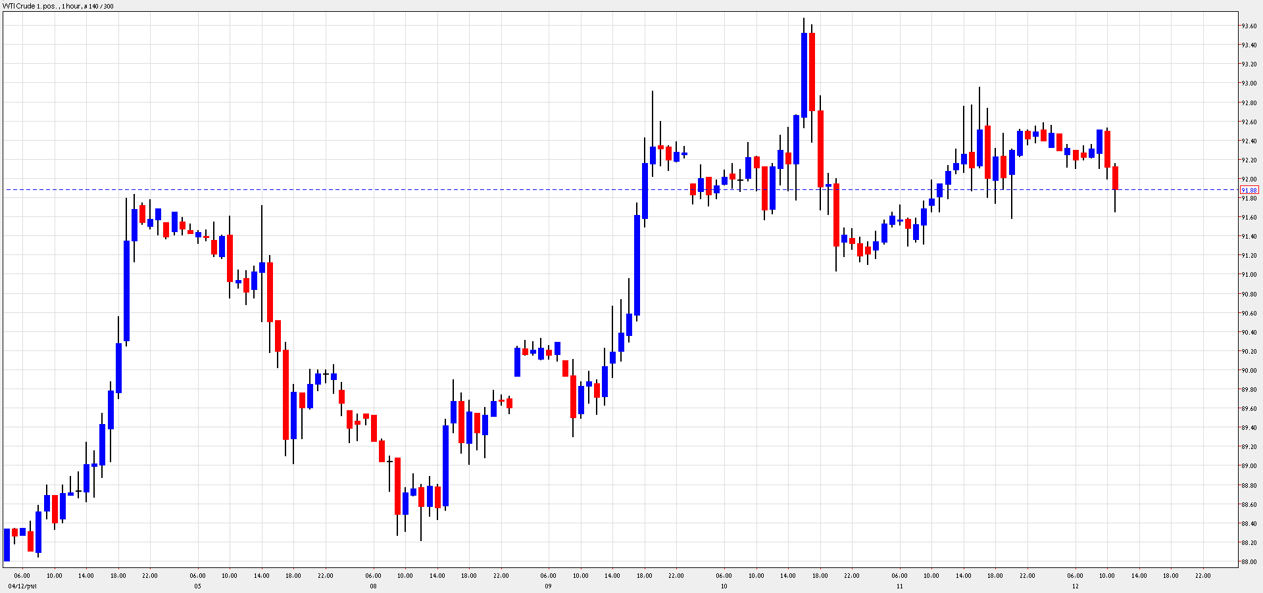Image resolution: width=1263 pixels, height=593 pixels.
Task: Select the 90.20 price axis label
Action: [1249, 352]
